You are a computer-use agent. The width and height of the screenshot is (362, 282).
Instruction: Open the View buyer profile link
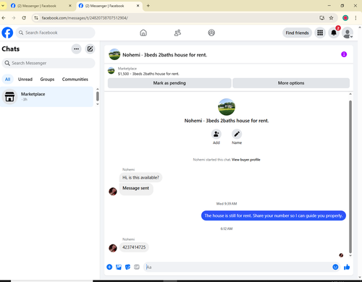click(x=246, y=160)
